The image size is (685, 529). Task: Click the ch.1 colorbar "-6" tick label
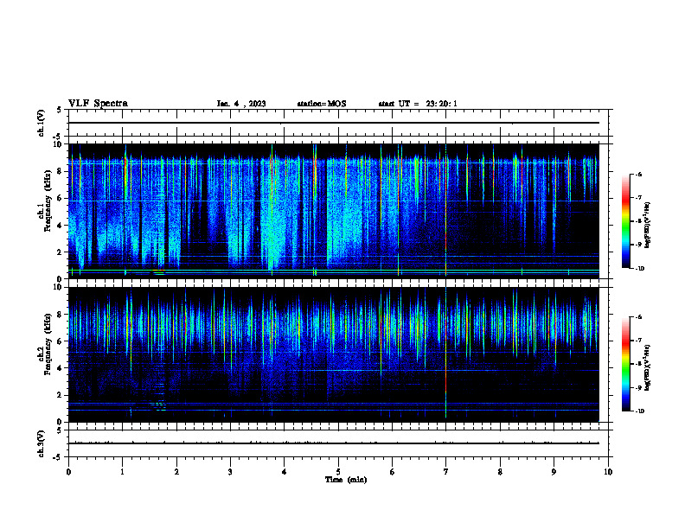pyautogui.click(x=638, y=174)
